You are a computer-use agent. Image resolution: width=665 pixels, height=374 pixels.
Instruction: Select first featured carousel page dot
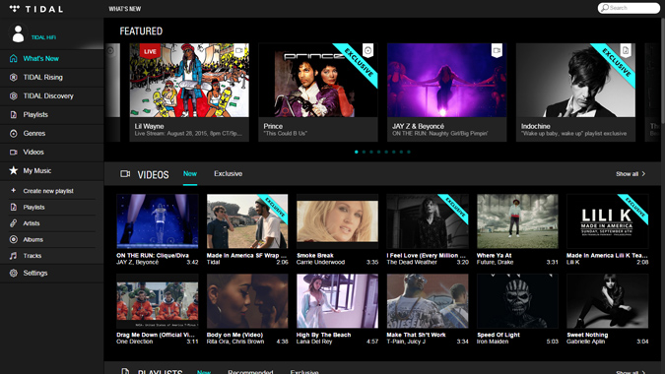[x=357, y=152]
